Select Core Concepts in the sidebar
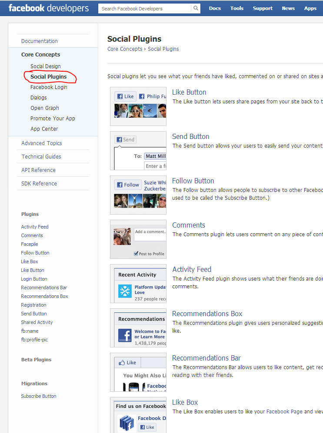The image size is (323, 433). (40, 54)
